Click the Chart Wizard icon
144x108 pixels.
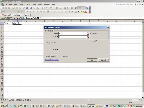72,8
